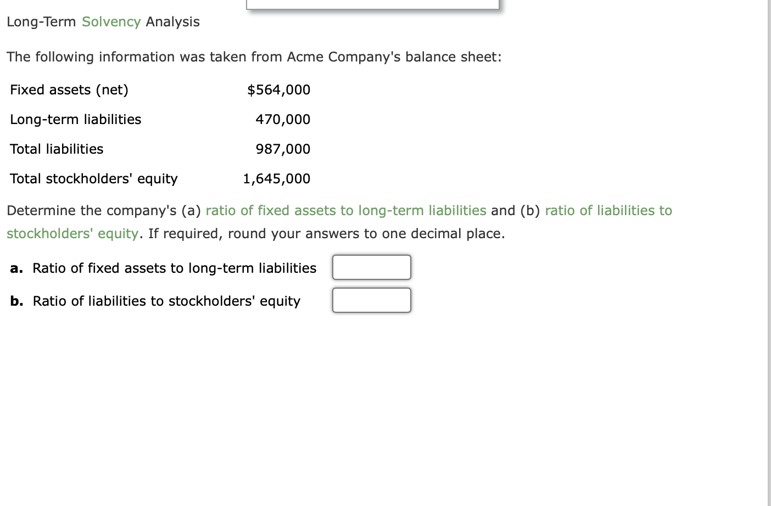
Task: Click the answer box for fixed assets ratio
Action: pyautogui.click(x=371, y=267)
